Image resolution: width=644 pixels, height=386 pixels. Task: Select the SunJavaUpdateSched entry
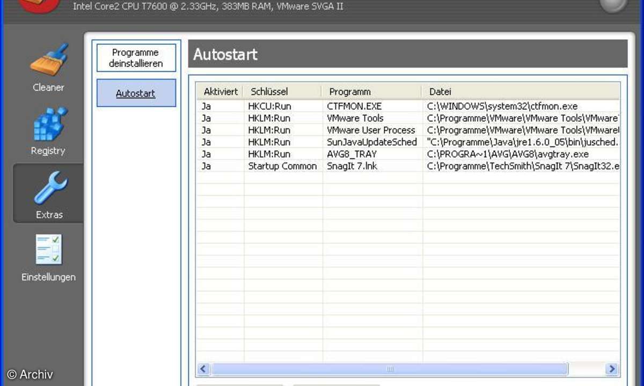tap(371, 142)
